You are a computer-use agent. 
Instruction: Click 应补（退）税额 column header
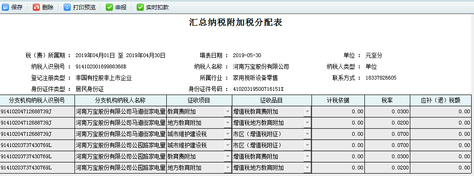(441, 101)
